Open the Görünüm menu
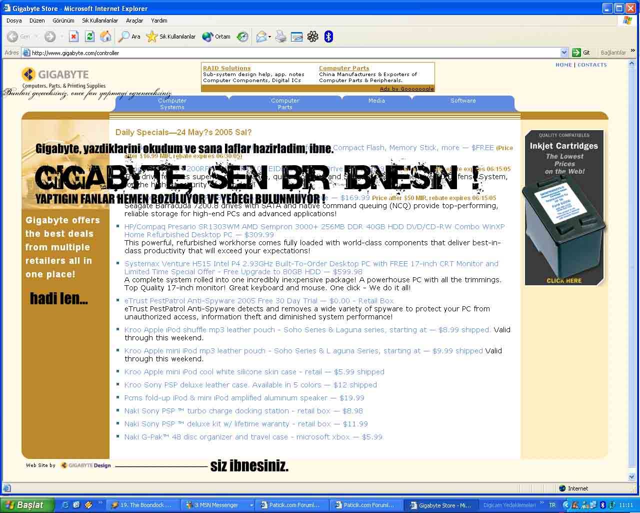The width and height of the screenshot is (640, 513). point(63,21)
